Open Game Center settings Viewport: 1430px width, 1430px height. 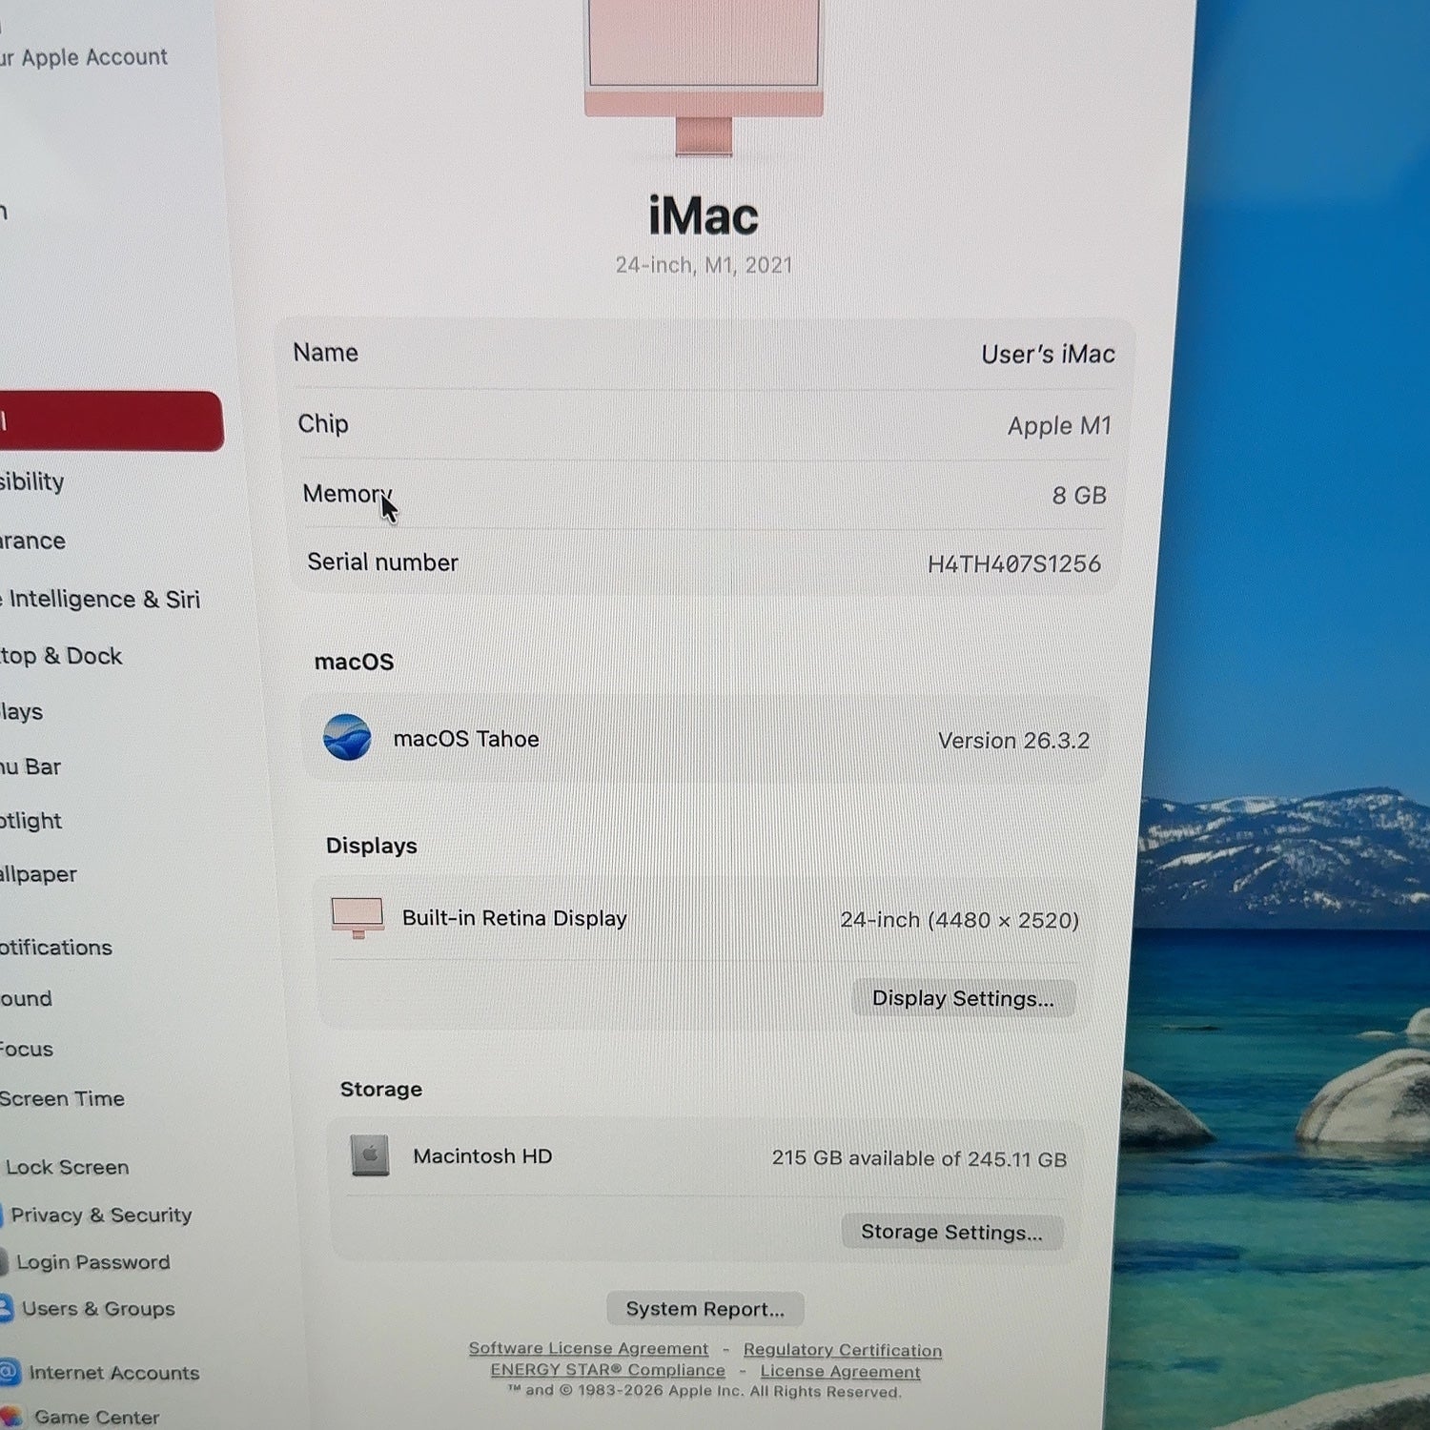click(96, 1418)
